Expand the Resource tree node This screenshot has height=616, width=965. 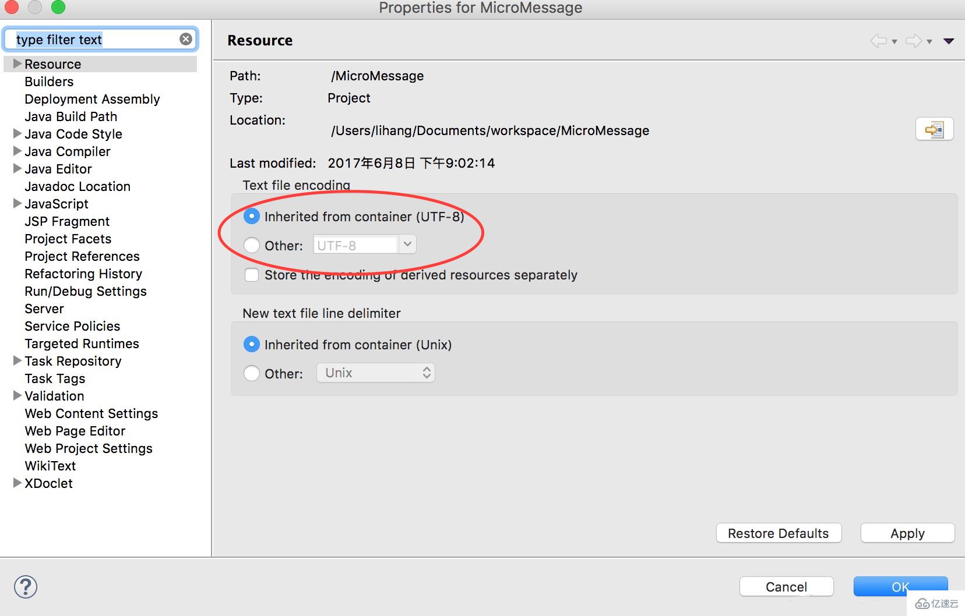click(x=17, y=63)
